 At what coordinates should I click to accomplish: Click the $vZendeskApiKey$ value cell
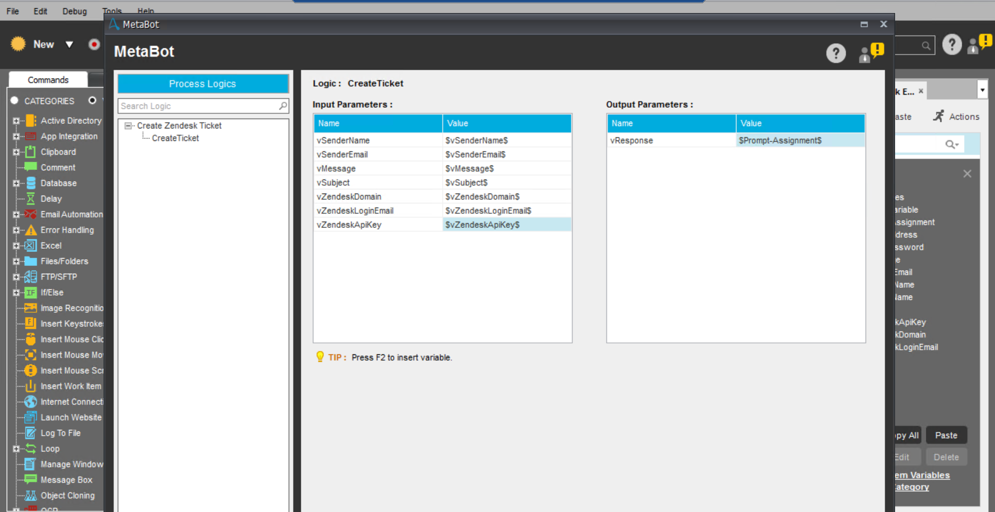(x=507, y=225)
